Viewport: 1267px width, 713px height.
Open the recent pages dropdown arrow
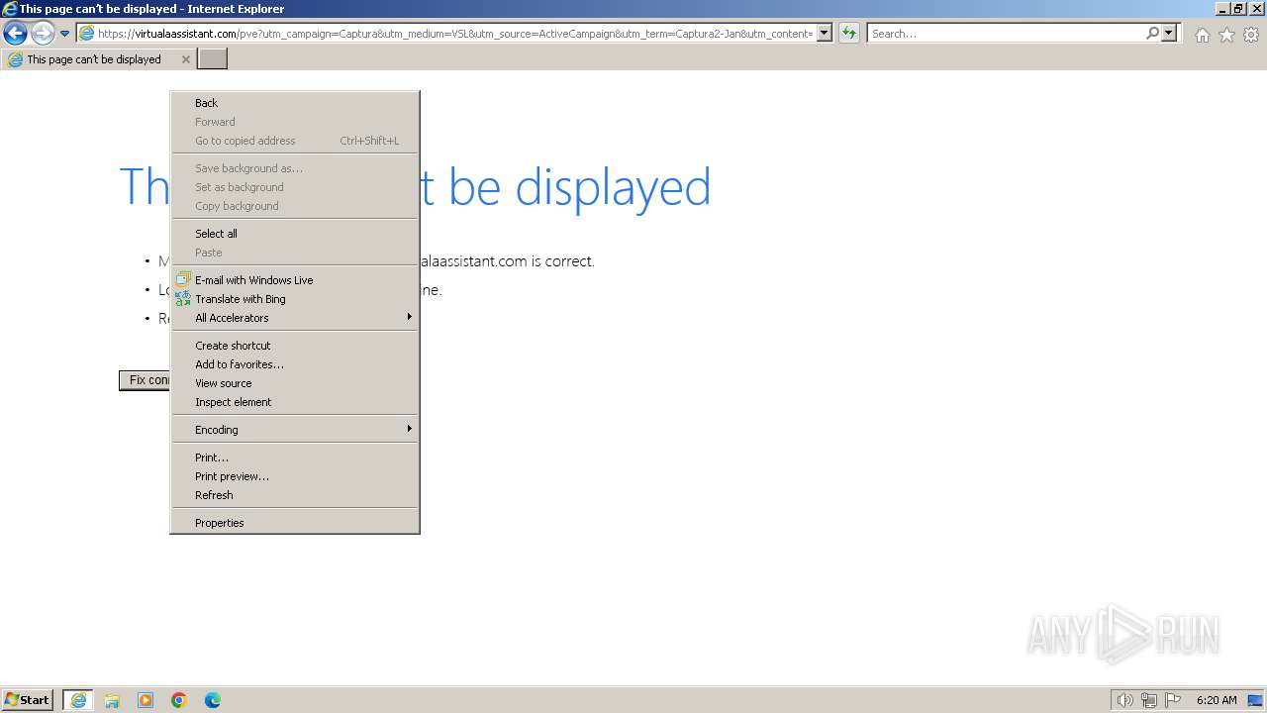coord(65,34)
